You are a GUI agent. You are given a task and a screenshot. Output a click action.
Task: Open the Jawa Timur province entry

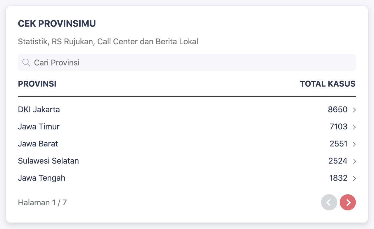coord(39,127)
